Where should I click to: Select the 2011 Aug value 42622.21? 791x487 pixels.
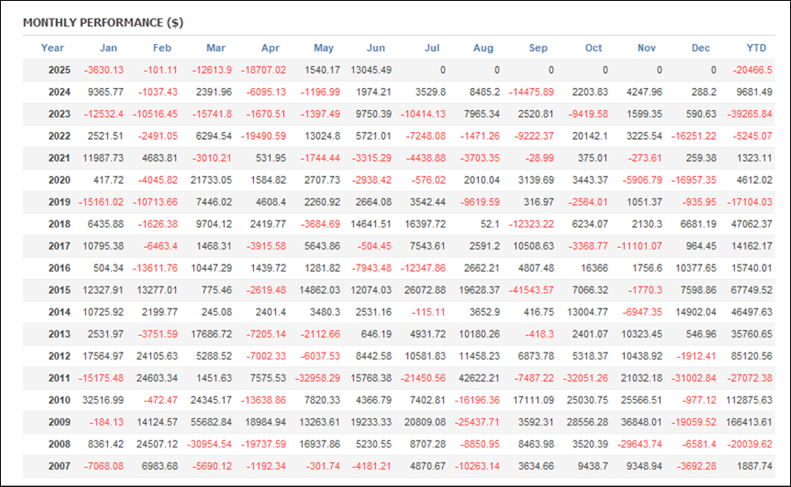pos(479,378)
